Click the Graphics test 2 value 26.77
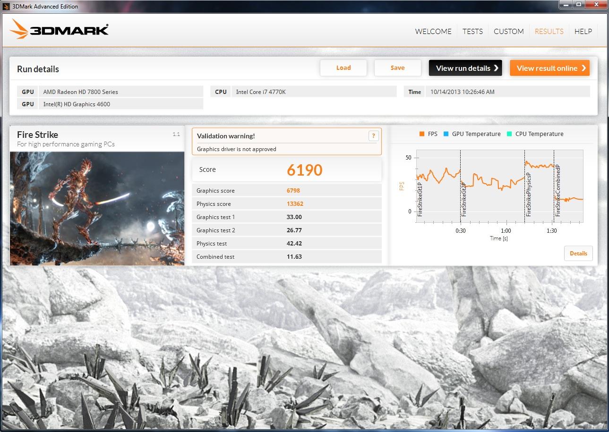Viewport: 609px width, 432px height. (x=294, y=230)
